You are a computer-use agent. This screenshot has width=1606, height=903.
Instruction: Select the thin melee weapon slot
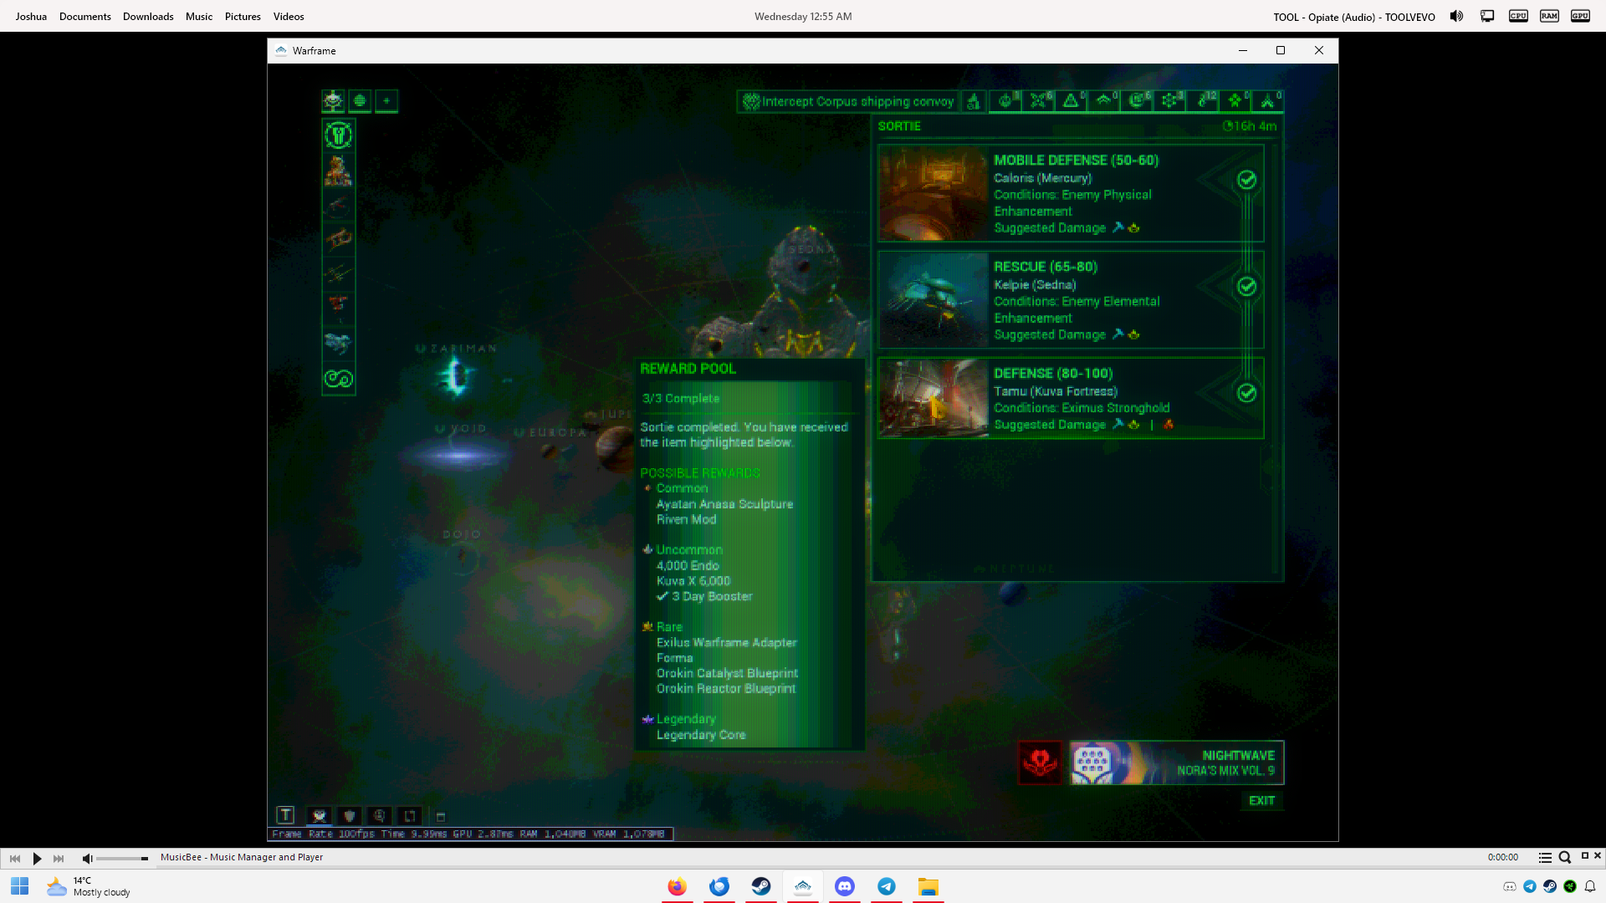(x=339, y=273)
